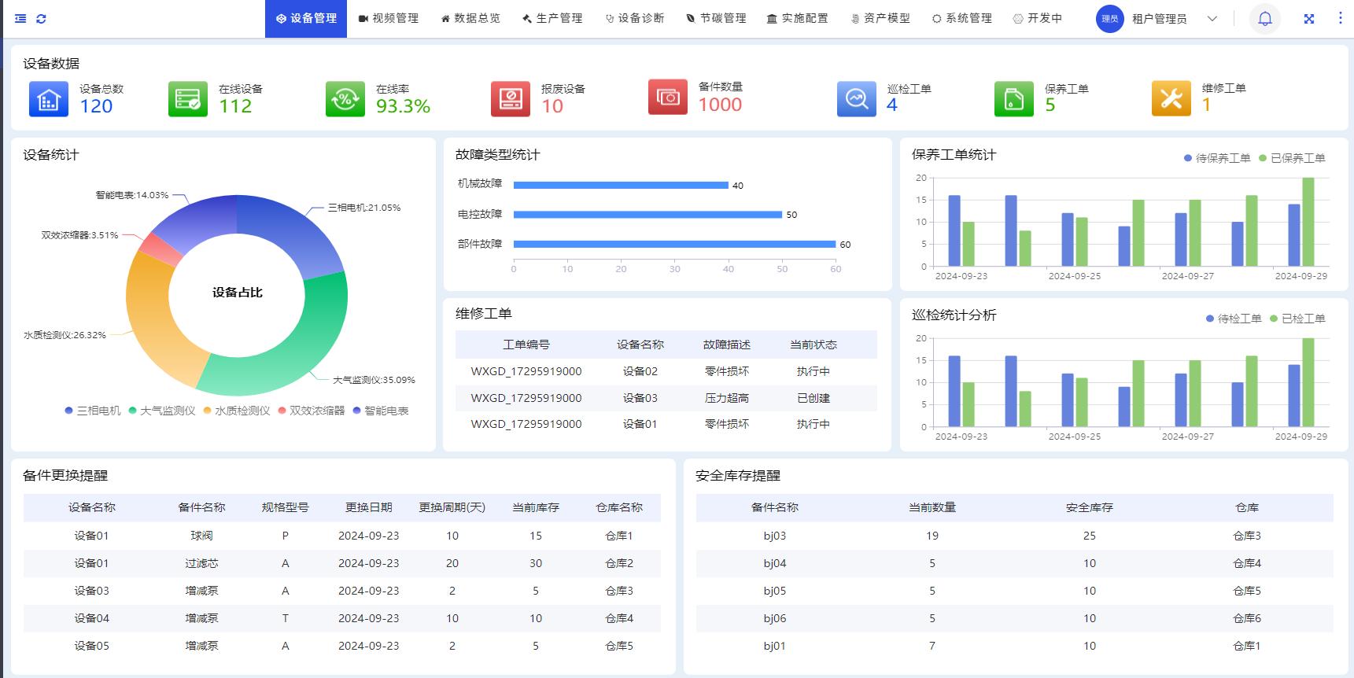
Task: Toggle 待保养工单 legend series
Action: point(1217,158)
